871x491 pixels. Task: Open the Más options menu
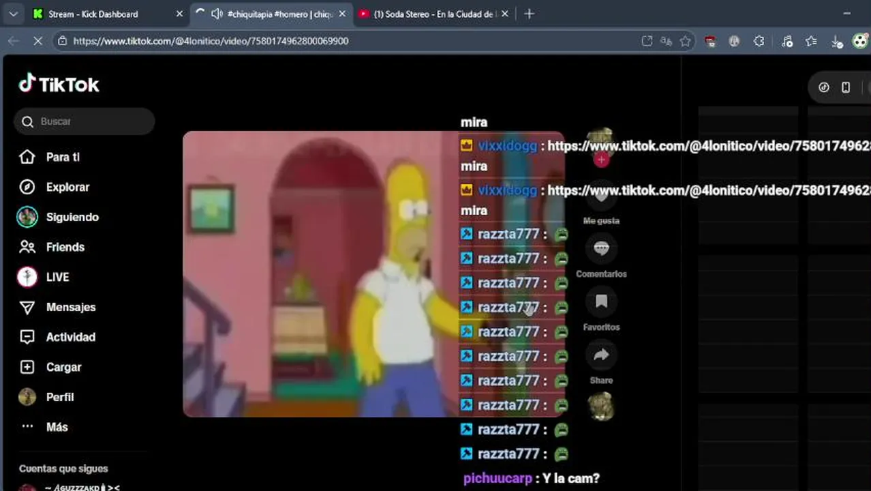(x=44, y=427)
